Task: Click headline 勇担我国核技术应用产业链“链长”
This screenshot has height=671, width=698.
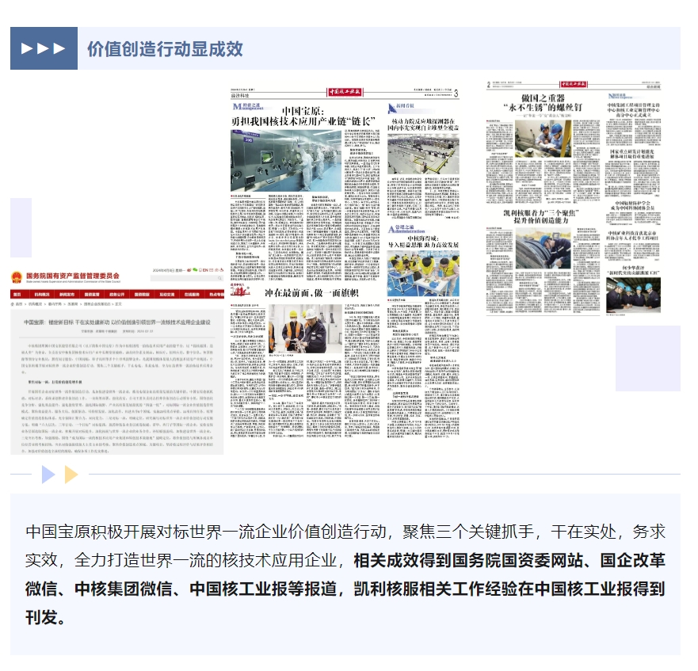Action: tap(303, 121)
